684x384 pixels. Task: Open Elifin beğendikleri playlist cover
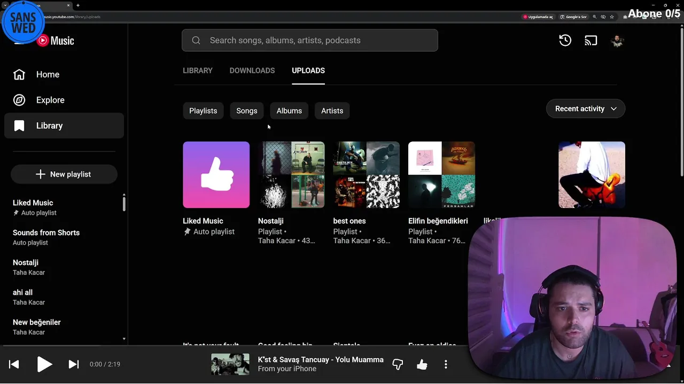click(x=441, y=175)
